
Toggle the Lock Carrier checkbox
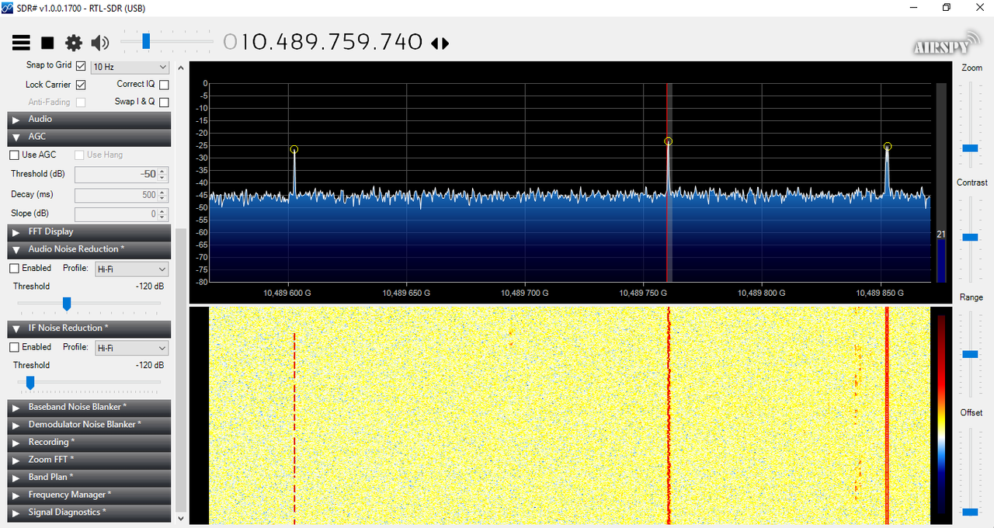[81, 85]
